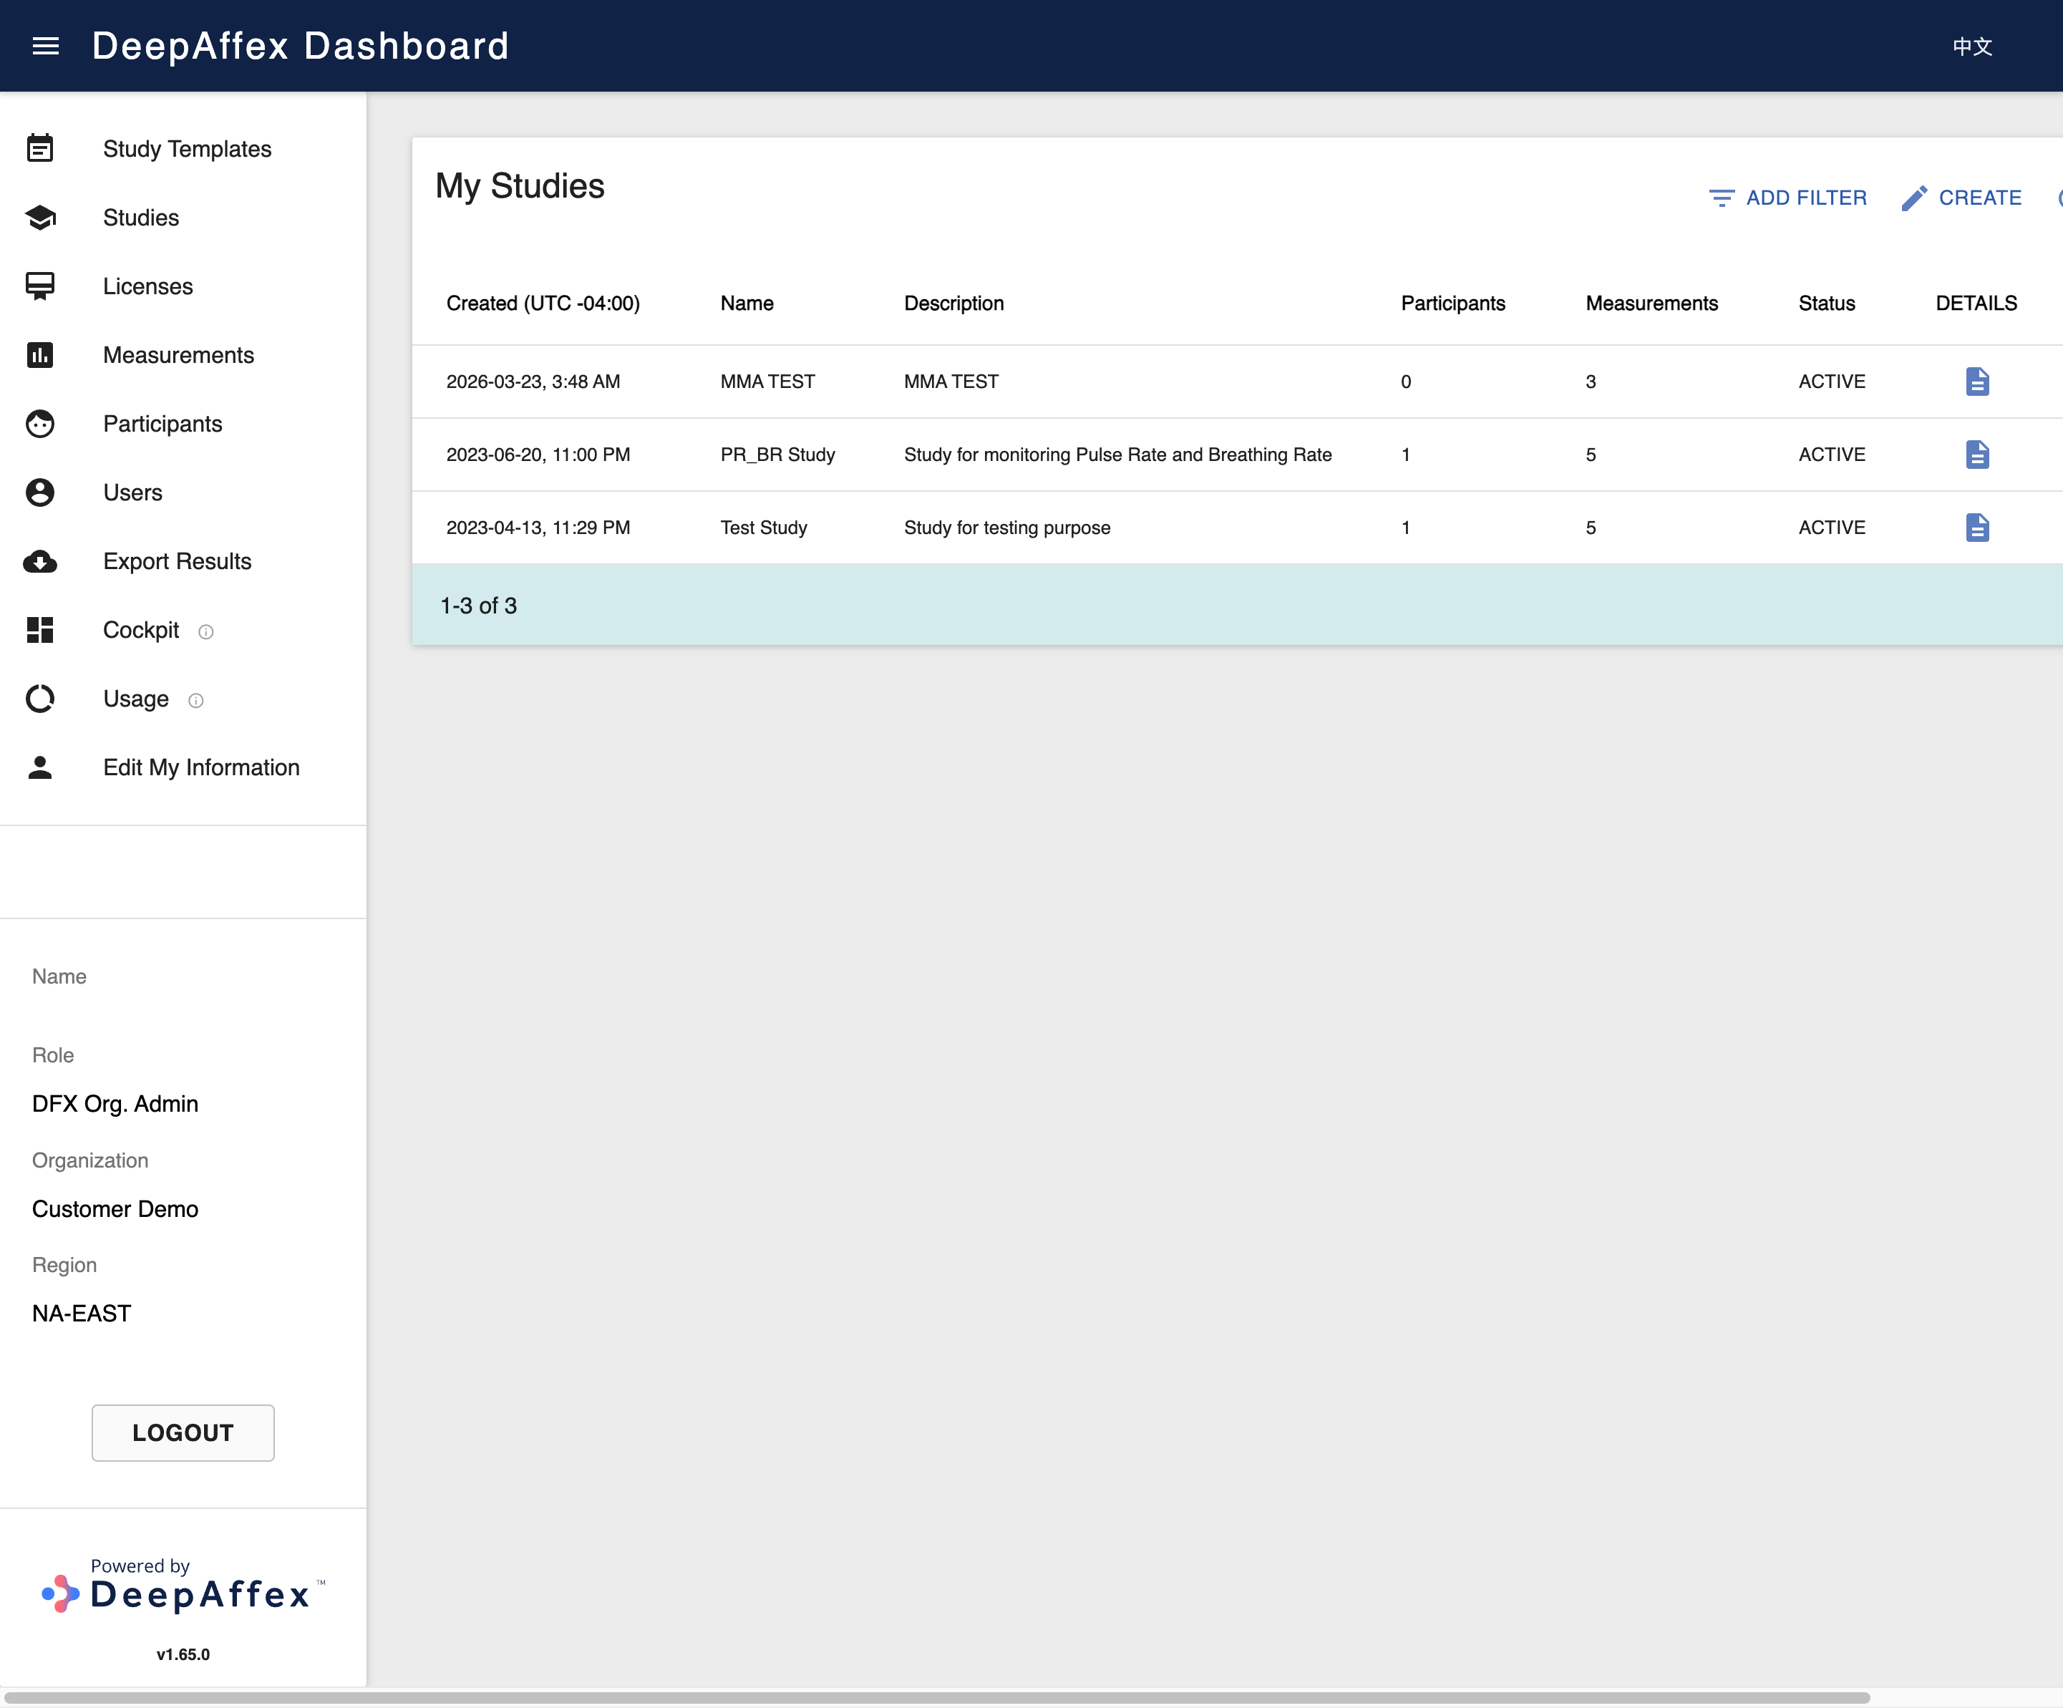Image resolution: width=2063 pixels, height=1708 pixels.
Task: Click the Cockpit dashboard icon
Action: [x=40, y=629]
